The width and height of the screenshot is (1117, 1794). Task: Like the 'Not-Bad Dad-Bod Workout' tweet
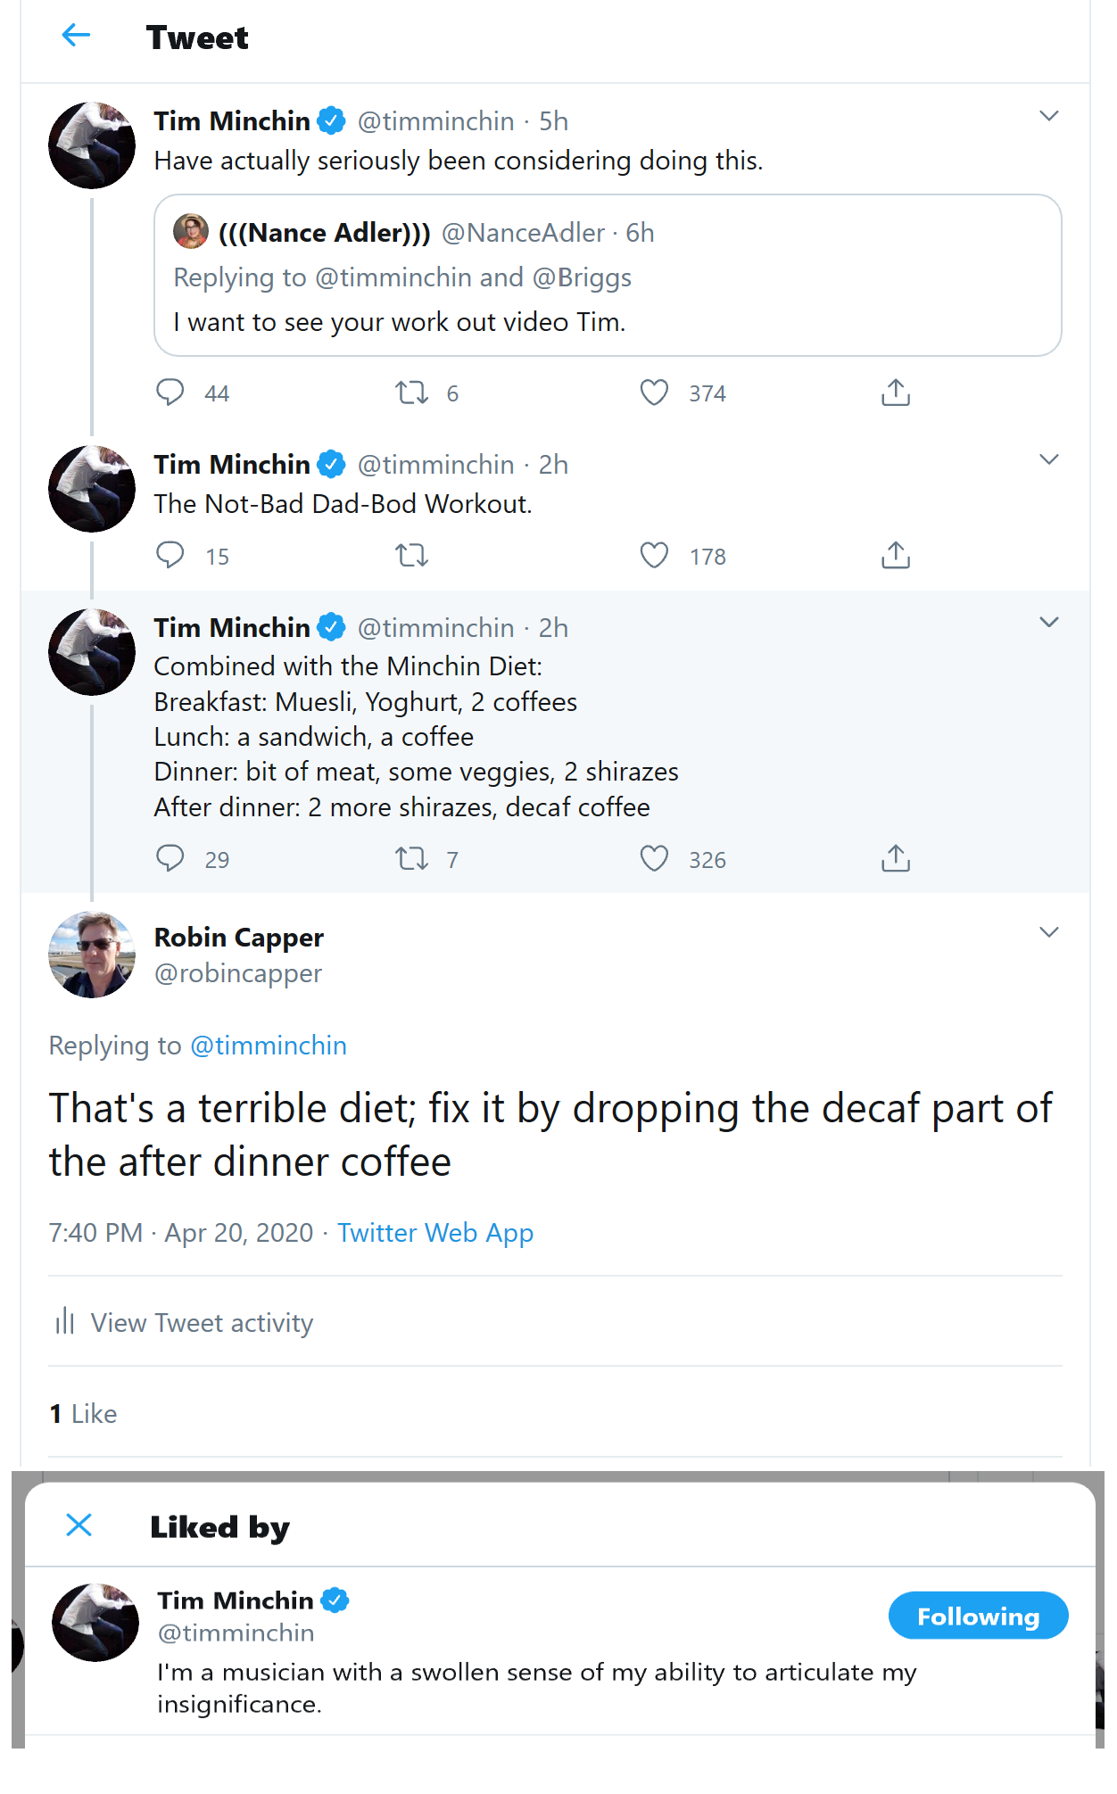(654, 556)
